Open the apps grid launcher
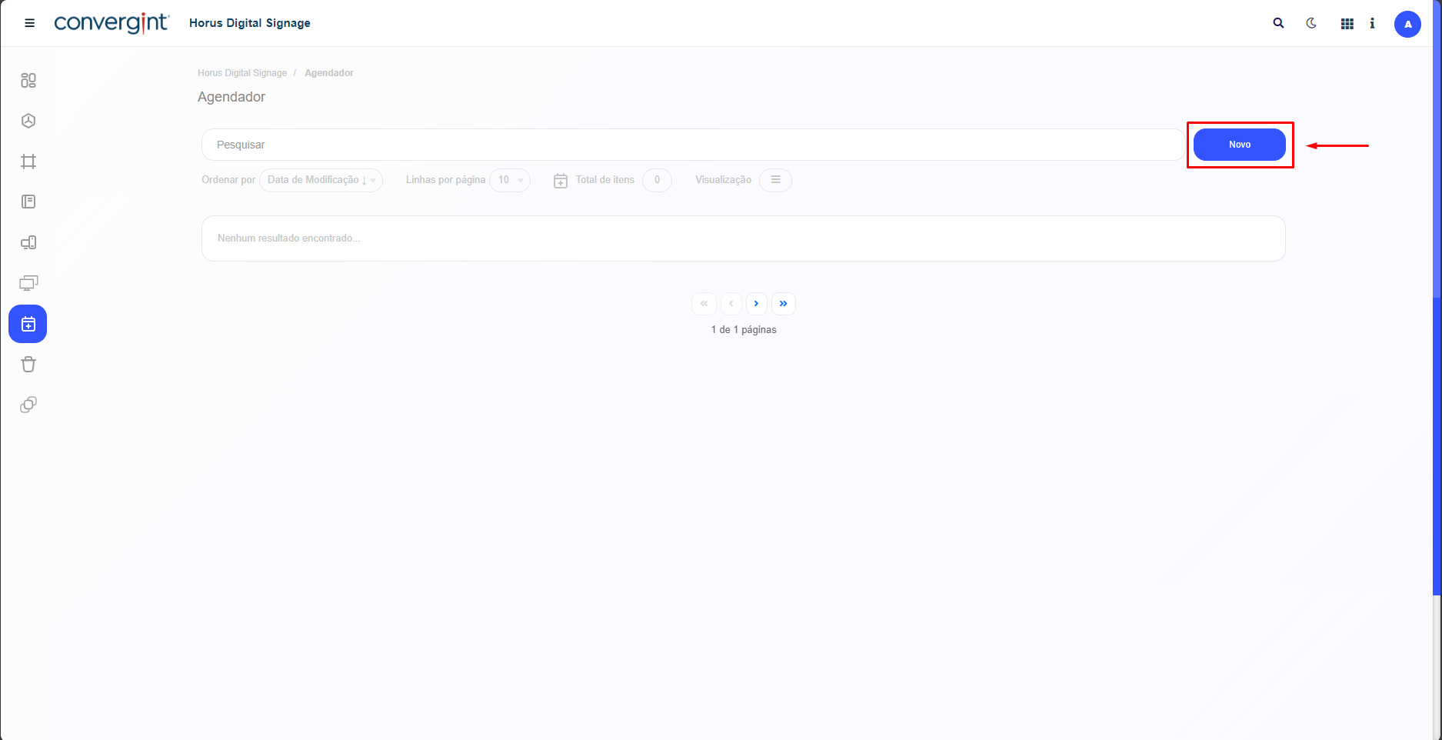1442x740 pixels. coord(1347,24)
